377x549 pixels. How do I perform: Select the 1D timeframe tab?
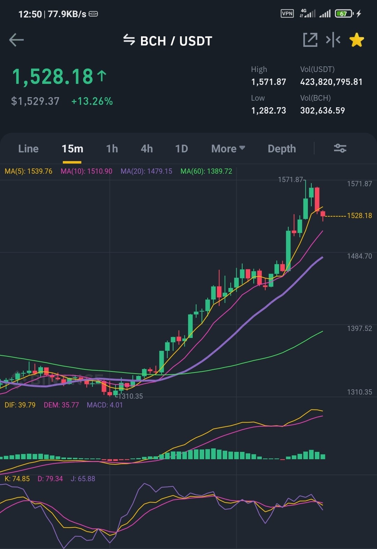coord(182,149)
